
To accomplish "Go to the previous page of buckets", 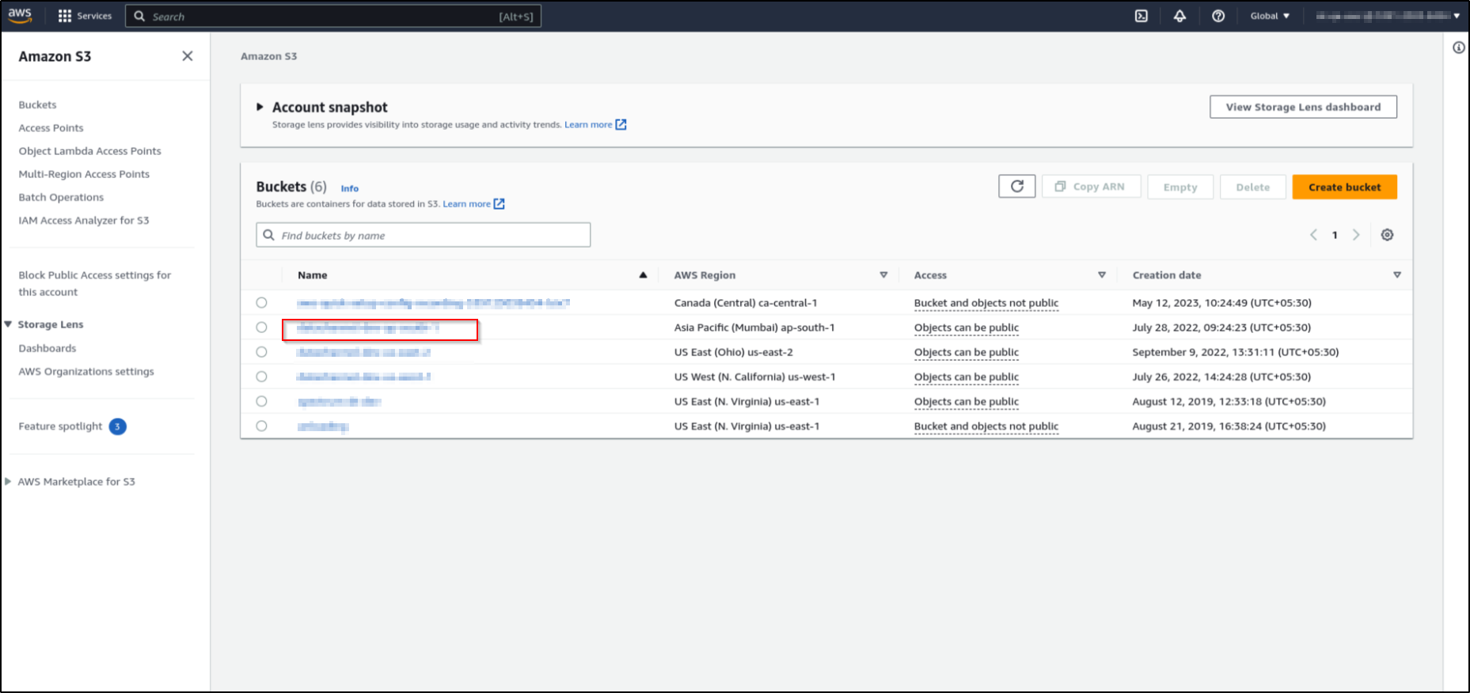I will [1313, 235].
